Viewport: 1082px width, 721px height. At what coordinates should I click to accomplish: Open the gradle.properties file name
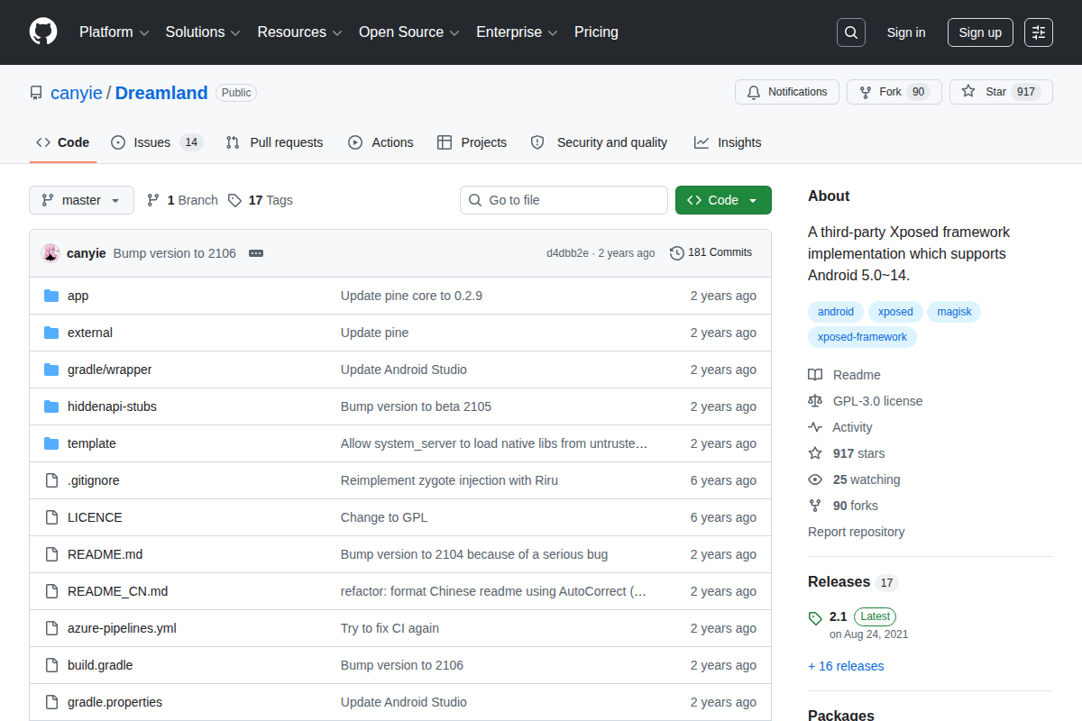[115, 702]
